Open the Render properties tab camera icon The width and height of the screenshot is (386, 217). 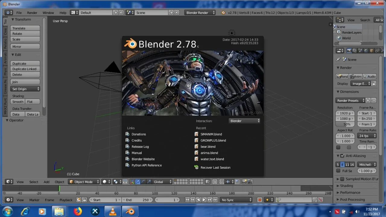coord(349,51)
